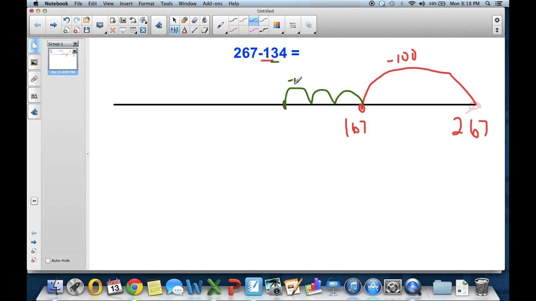The height and width of the screenshot is (301, 536).
Task: Open the color palette picker
Action: (x=276, y=25)
